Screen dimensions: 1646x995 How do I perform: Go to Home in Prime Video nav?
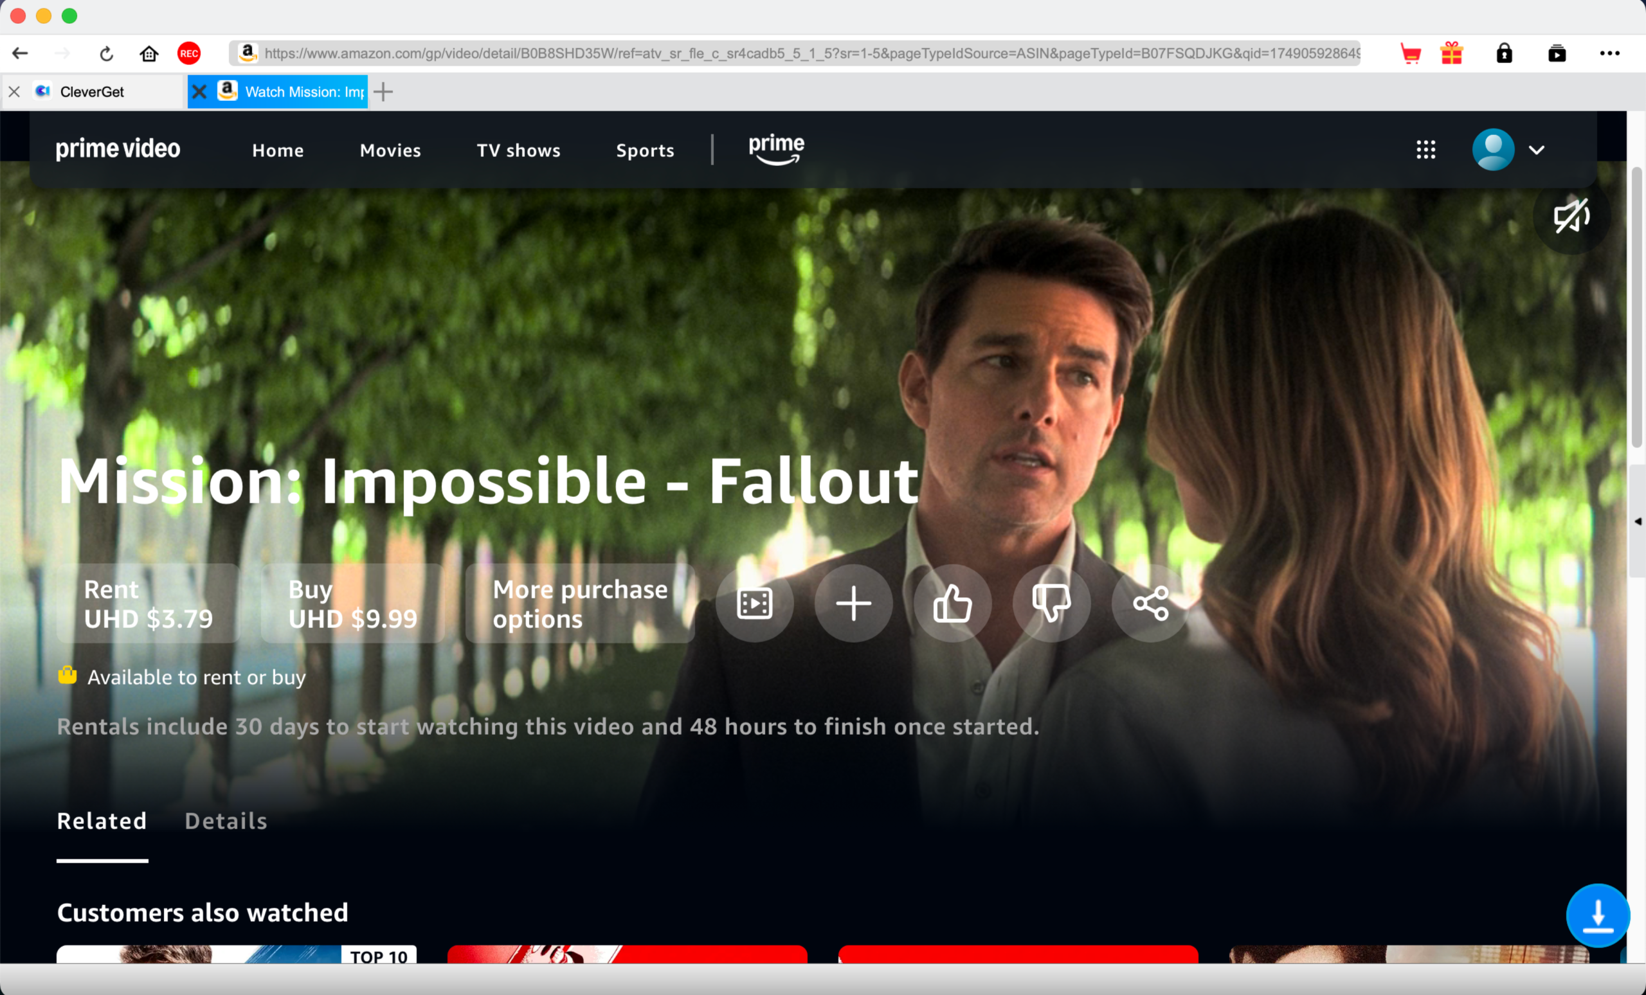click(x=278, y=150)
